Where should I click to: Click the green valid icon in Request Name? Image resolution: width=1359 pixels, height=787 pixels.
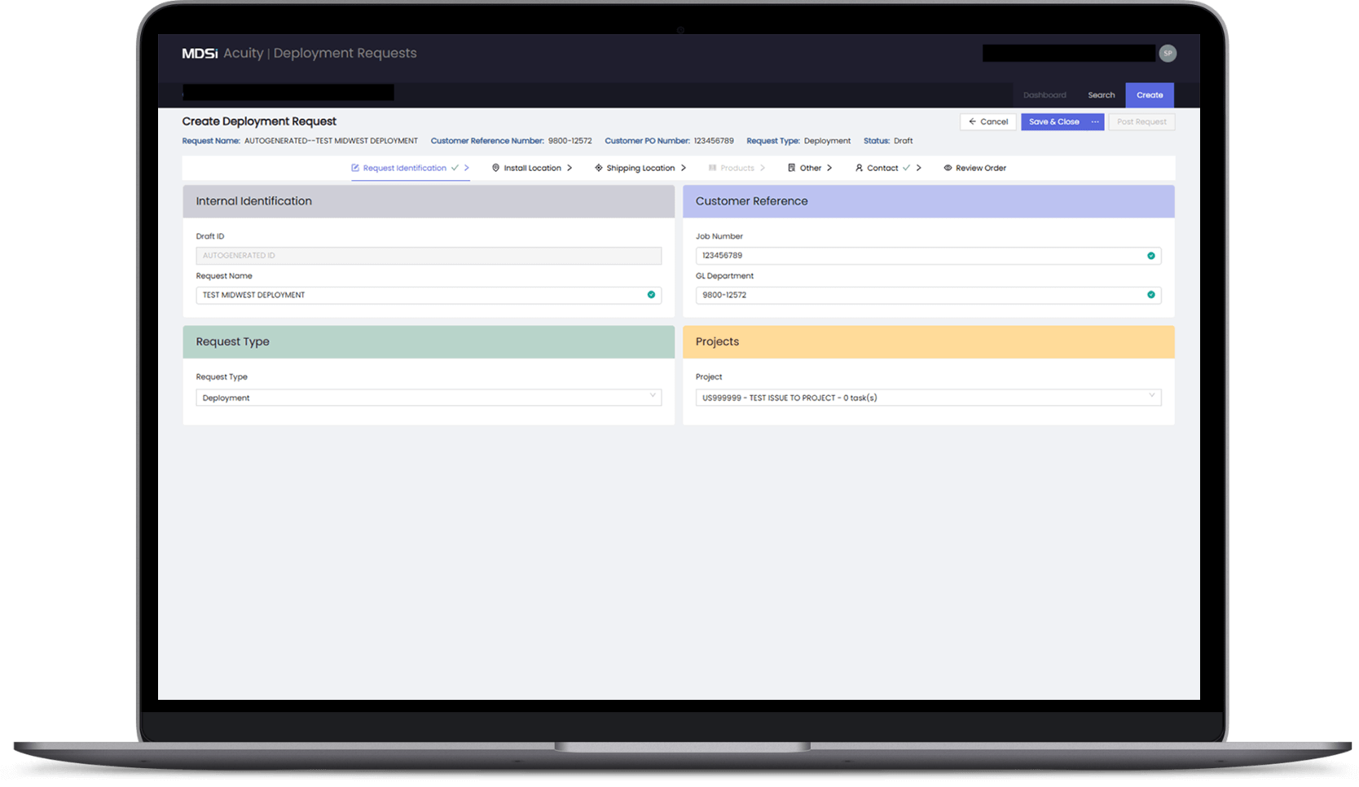[x=651, y=295]
